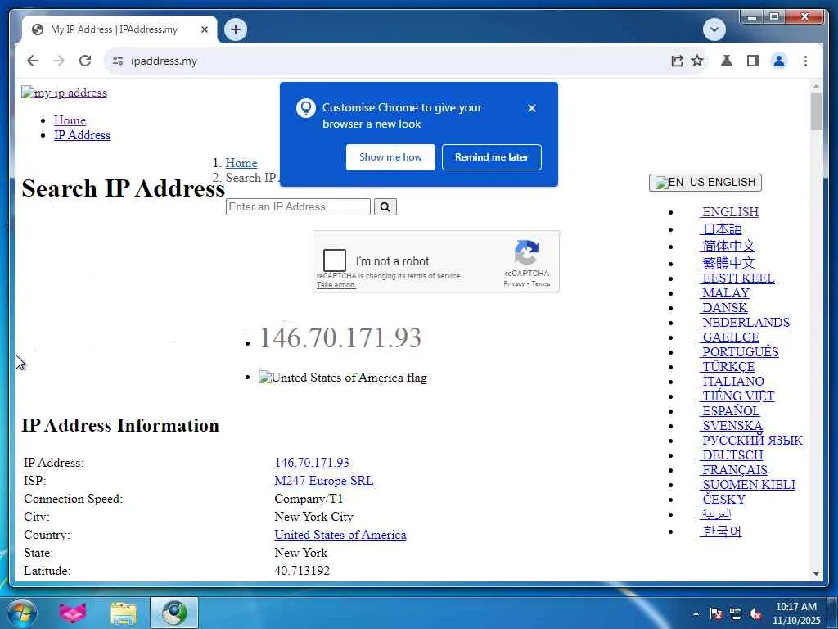Click the network tray icon
This screenshot has height=629, width=838.
736,614
